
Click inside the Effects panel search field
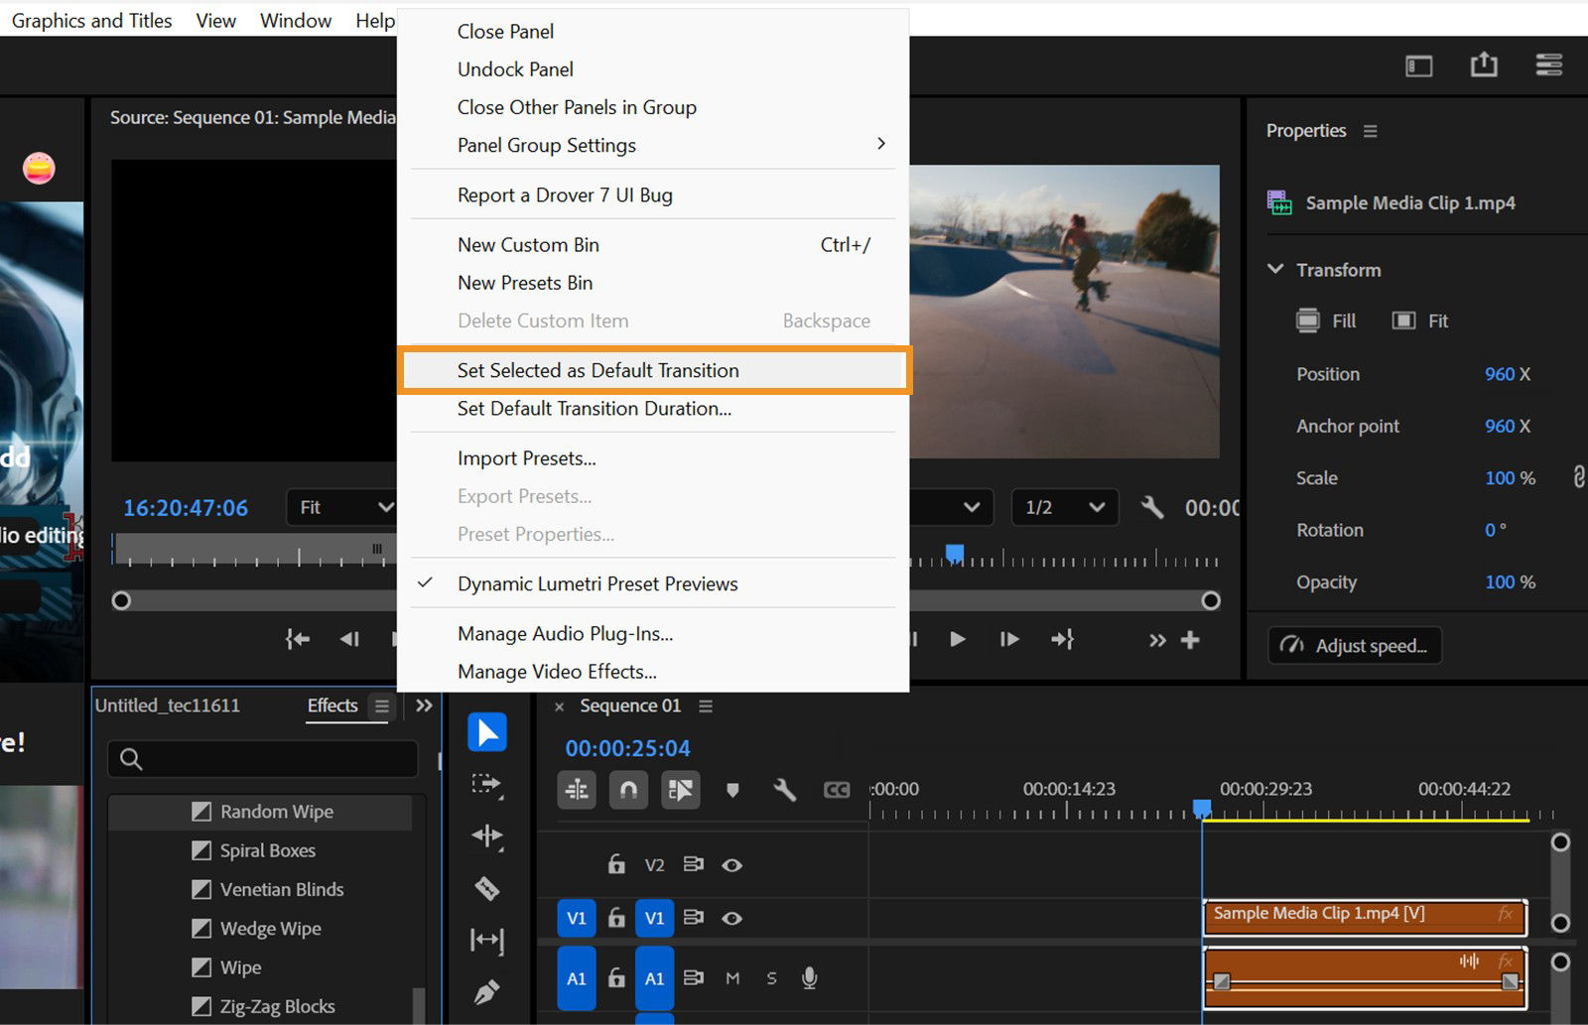(x=262, y=759)
